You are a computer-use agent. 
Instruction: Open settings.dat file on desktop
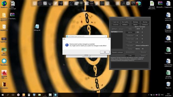[x=37, y=27]
